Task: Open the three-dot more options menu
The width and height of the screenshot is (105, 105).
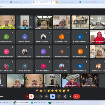Action: click(70, 96)
